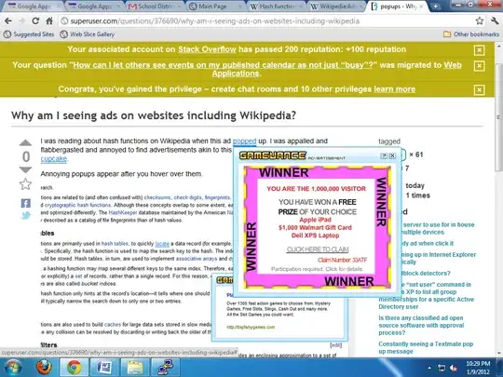
Task: Open the Windows Start menu
Action: [x=13, y=368]
